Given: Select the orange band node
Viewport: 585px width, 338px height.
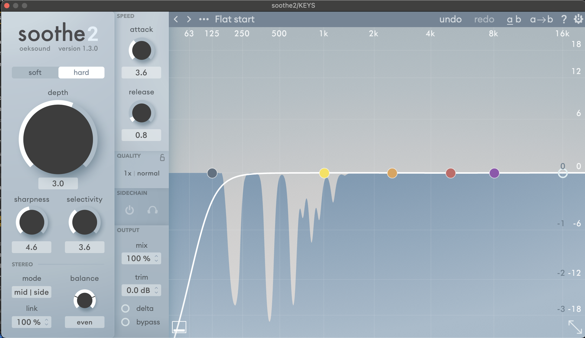Looking at the screenshot, I should pyautogui.click(x=392, y=173).
